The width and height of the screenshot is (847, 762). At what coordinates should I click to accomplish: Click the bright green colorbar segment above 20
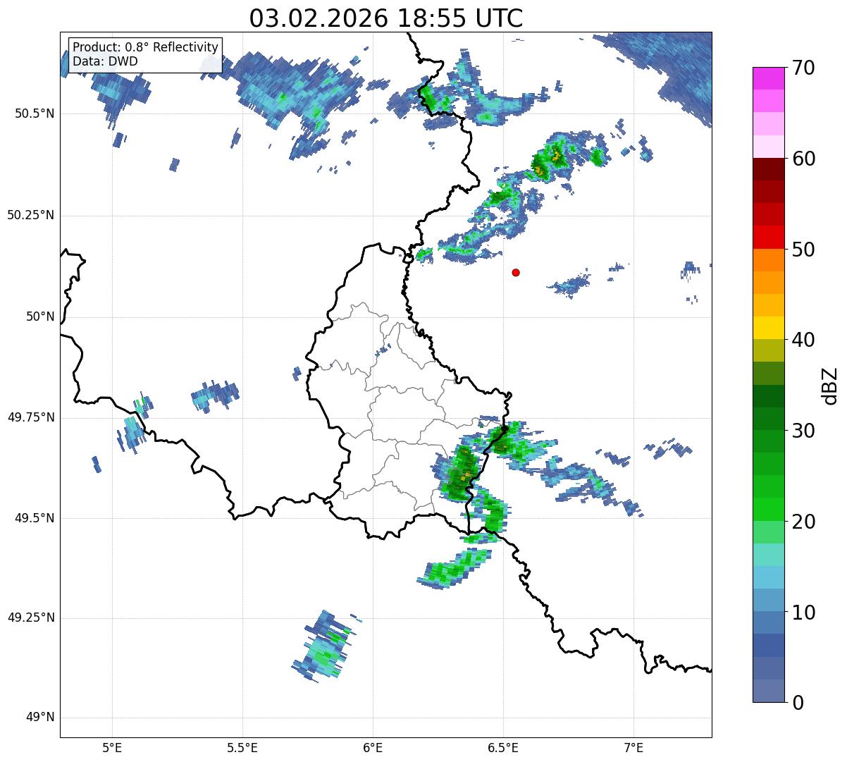[x=768, y=509]
